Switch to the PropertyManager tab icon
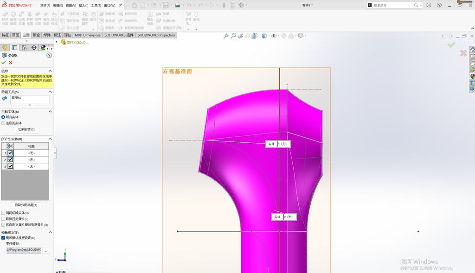Image resolution: width=475 pixels, height=273 pixels. pos(14,48)
